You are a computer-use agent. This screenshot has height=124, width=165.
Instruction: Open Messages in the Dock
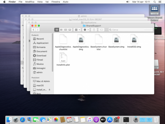pos(43,120)
